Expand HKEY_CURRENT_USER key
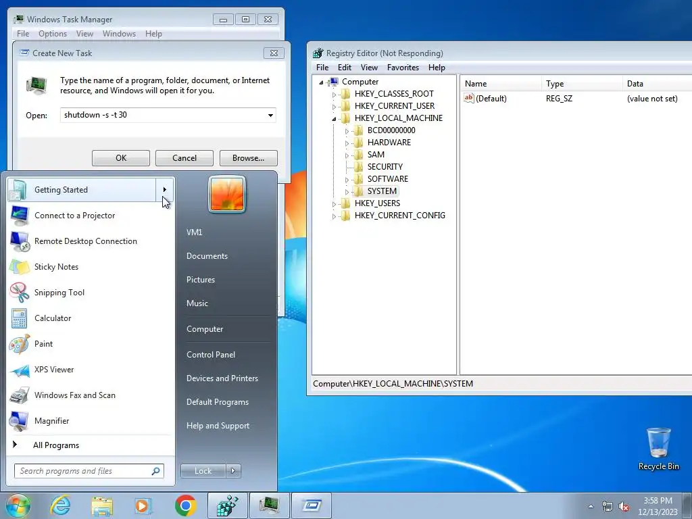This screenshot has height=519, width=692. coord(334,106)
